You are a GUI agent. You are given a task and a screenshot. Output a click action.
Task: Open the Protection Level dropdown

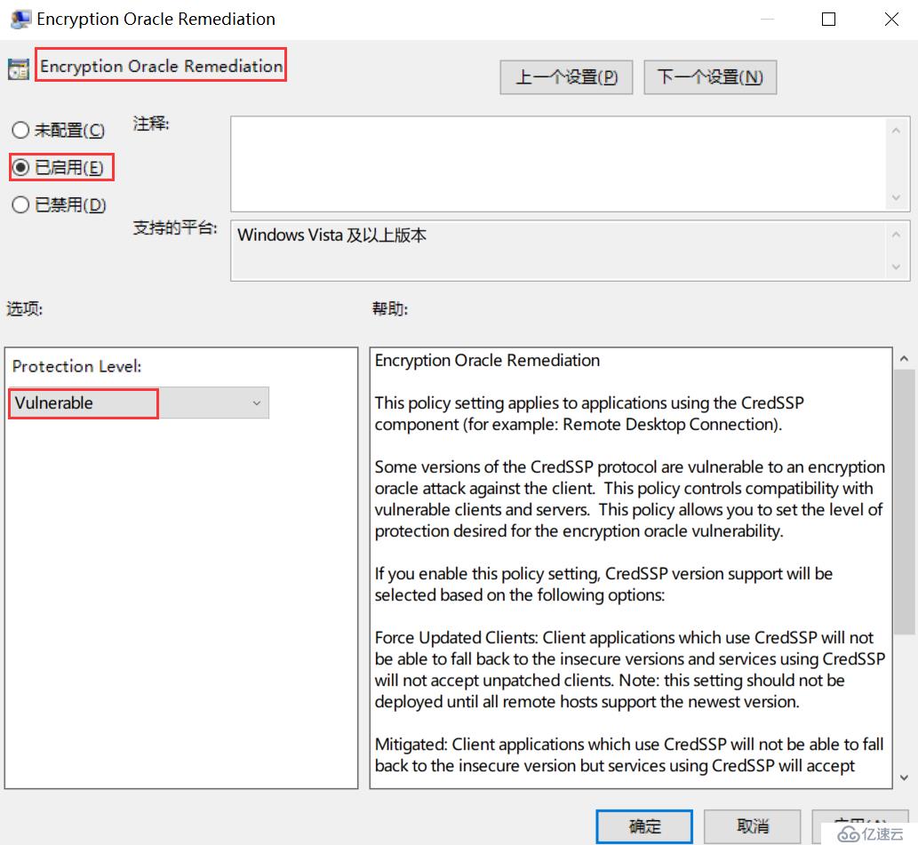139,403
